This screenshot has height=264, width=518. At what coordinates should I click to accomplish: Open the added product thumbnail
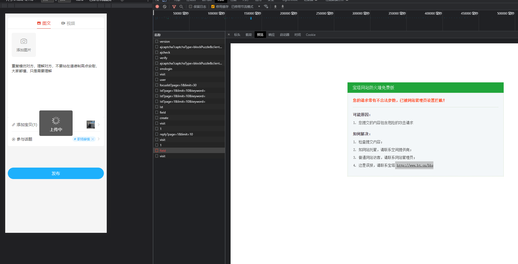tap(91, 124)
